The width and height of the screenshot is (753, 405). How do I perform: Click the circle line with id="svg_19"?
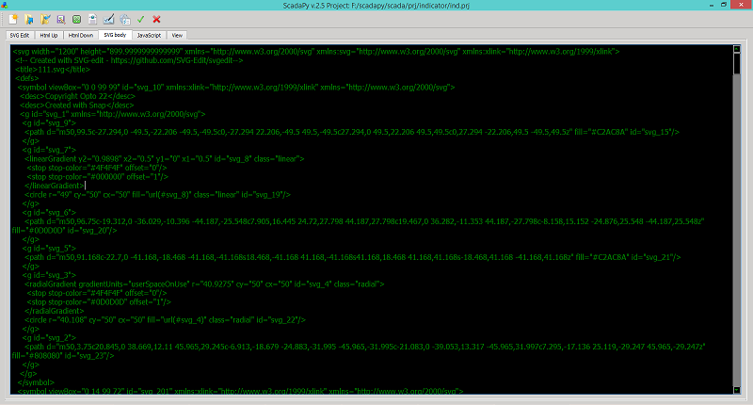[x=157, y=195]
